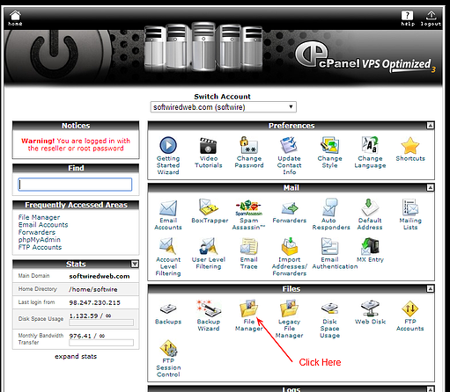Click the expand stats link
This screenshot has width=450, height=392.
76,357
